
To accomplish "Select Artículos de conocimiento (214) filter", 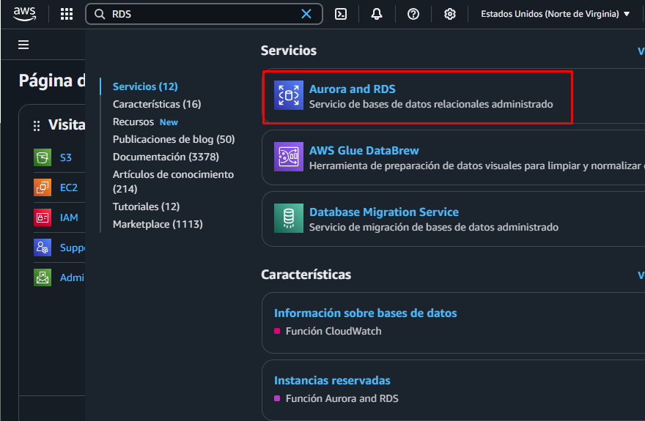I will pos(173,182).
